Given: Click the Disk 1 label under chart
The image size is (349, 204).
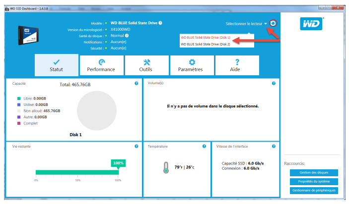Looking at the screenshot, I should click(75, 135).
